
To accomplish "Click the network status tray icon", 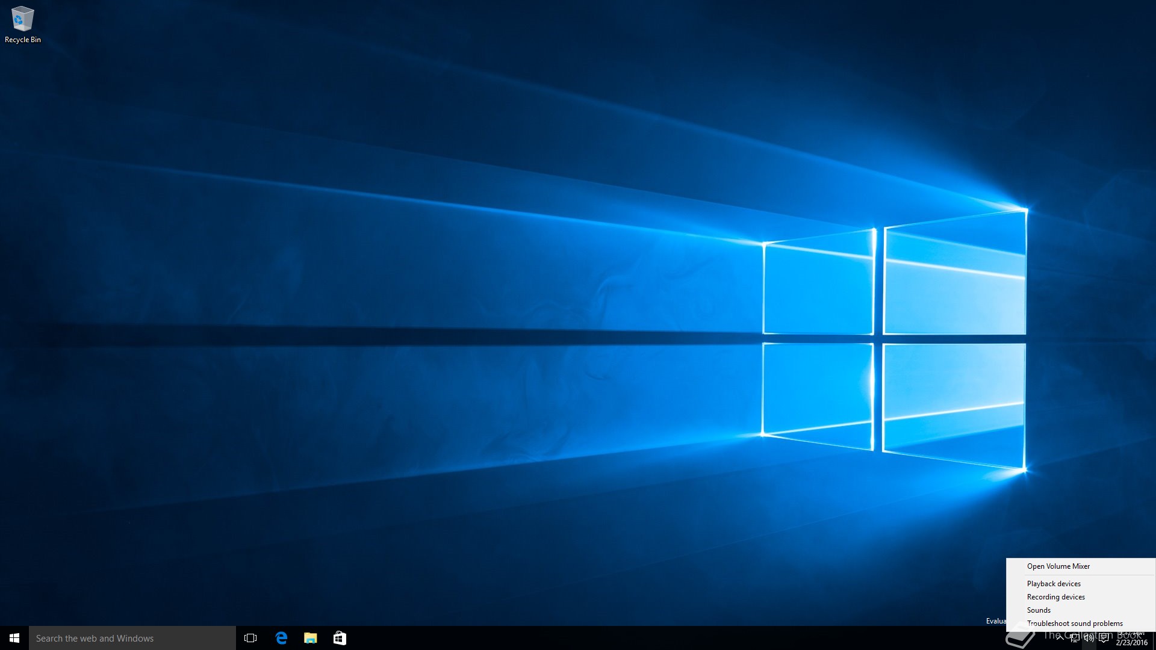I will 1075,638.
